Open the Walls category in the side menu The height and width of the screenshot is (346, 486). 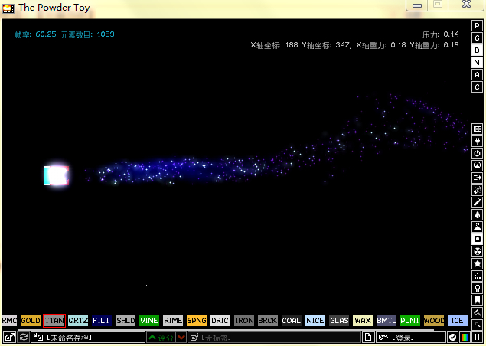pos(478,129)
